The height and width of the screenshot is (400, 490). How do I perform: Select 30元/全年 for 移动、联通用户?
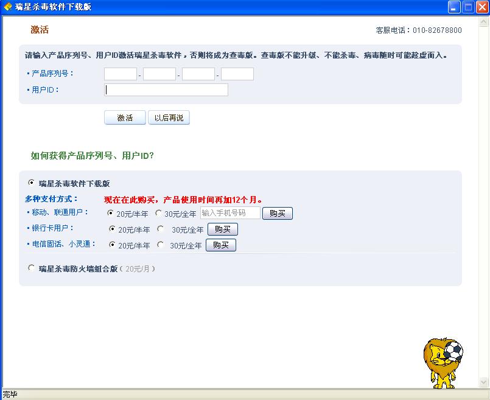click(158, 213)
